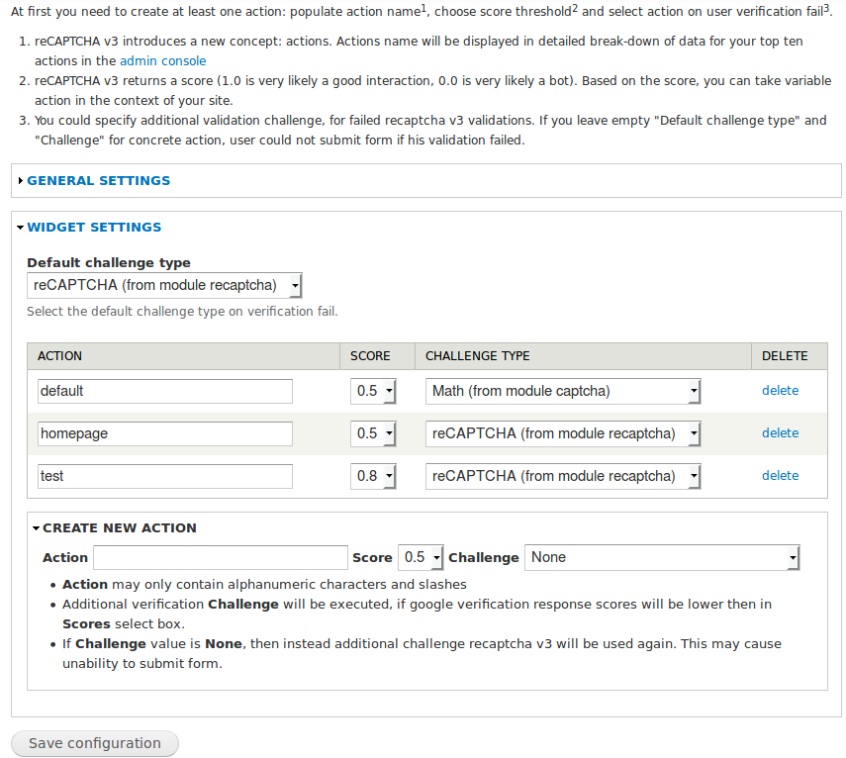The height and width of the screenshot is (758, 846).
Task: Open score dropdown for default action
Action: [x=373, y=391]
